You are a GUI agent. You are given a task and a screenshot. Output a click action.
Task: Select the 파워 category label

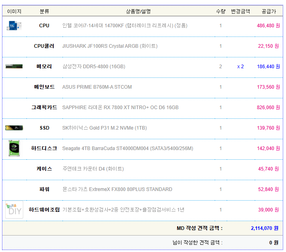pyautogui.click(x=44, y=189)
